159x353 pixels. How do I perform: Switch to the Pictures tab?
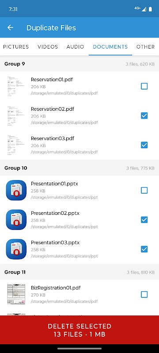point(16,47)
